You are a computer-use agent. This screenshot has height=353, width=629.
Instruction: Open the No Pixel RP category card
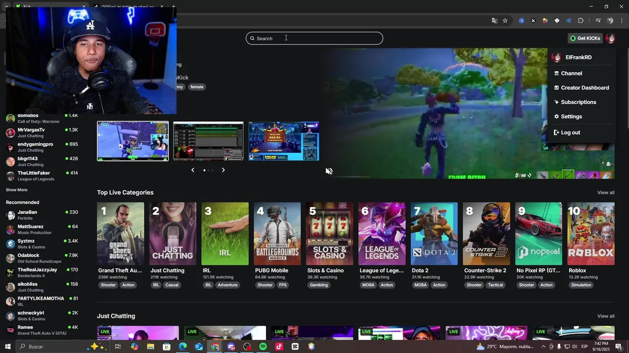pyautogui.click(x=539, y=234)
